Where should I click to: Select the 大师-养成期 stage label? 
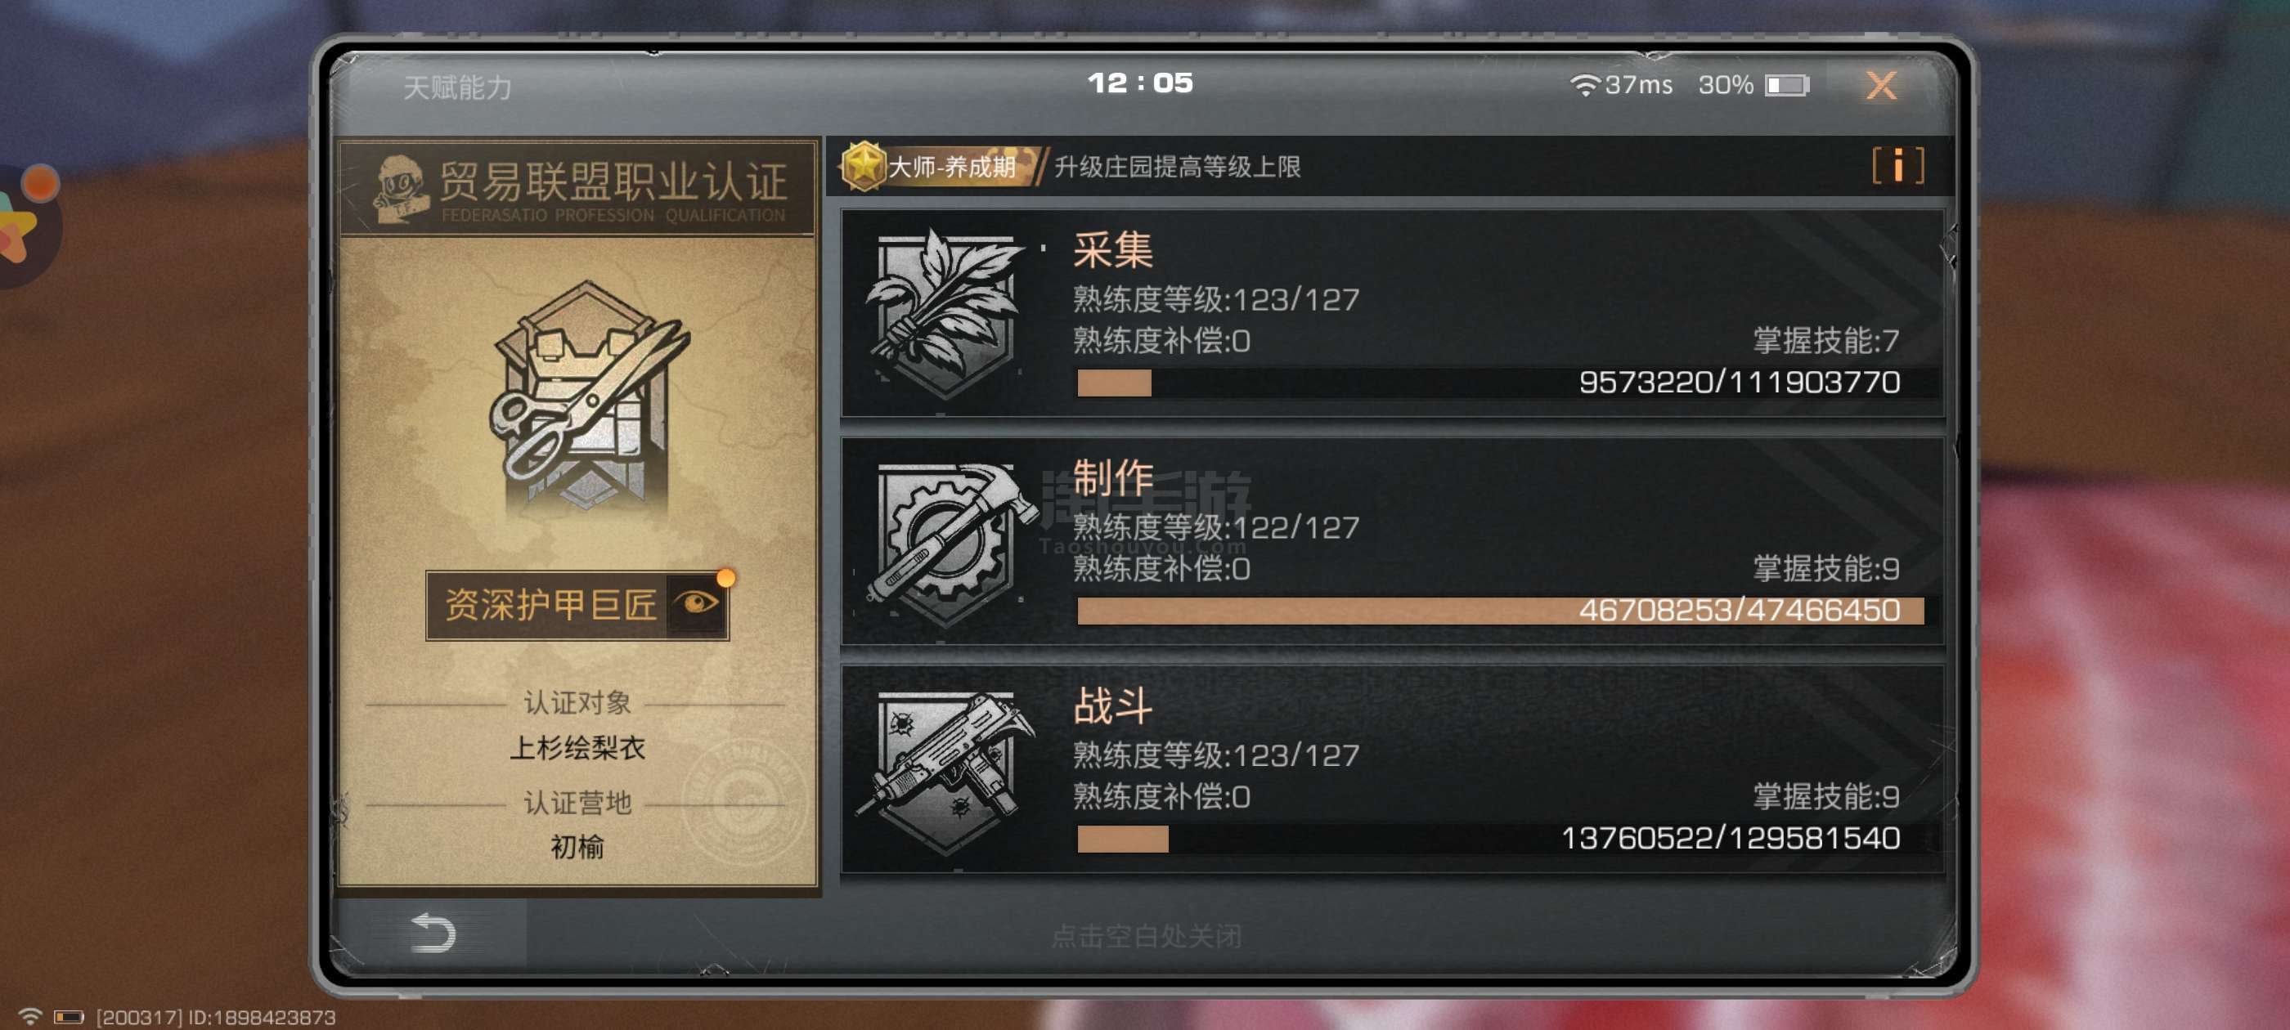[951, 166]
